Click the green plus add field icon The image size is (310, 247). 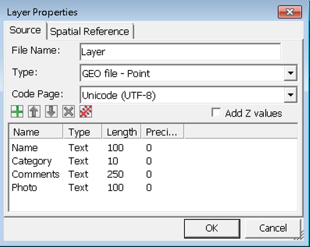coord(17,111)
